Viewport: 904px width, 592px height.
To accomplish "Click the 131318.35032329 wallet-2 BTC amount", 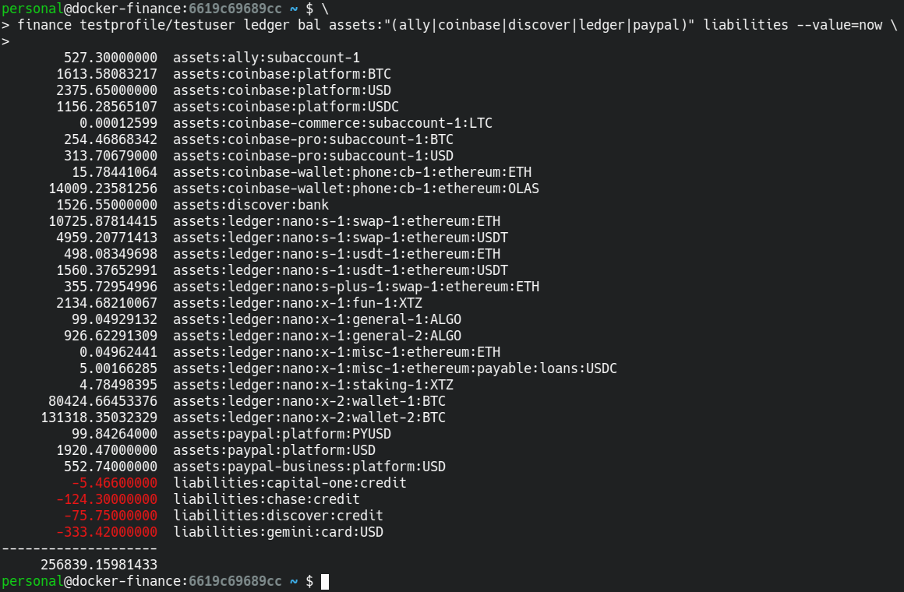I will pyautogui.click(x=99, y=418).
